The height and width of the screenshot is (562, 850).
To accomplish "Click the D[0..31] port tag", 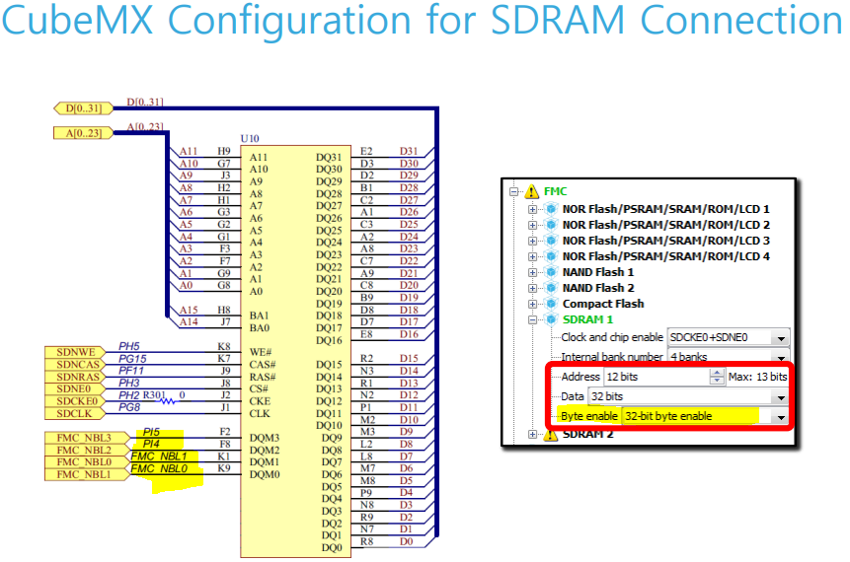I will coord(84,108).
